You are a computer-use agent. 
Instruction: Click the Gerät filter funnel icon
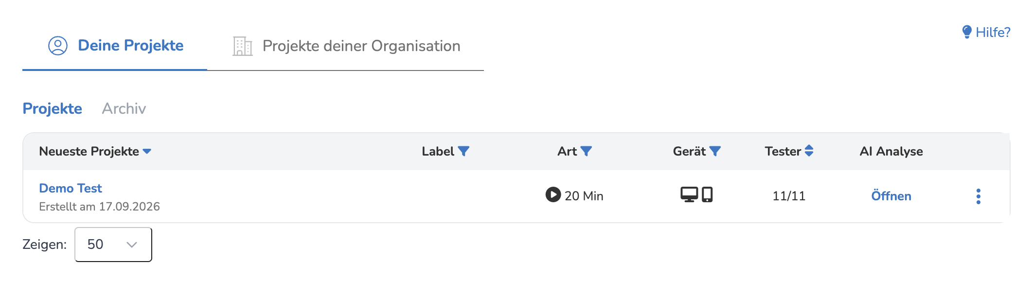[715, 151]
